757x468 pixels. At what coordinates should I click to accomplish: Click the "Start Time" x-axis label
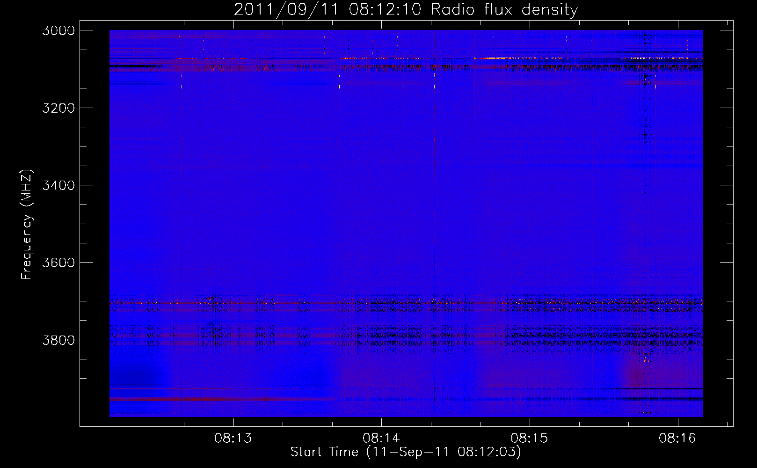324,452
